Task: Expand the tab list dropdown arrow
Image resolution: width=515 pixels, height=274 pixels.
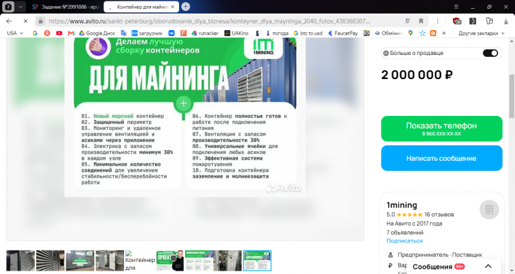Action: [20, 7]
